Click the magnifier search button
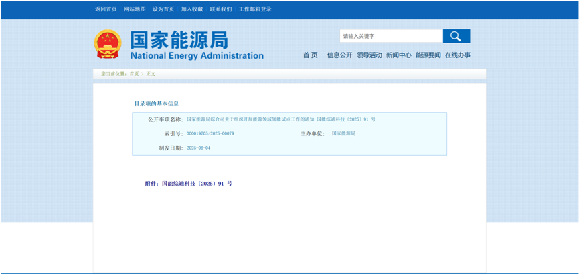 pyautogui.click(x=456, y=36)
